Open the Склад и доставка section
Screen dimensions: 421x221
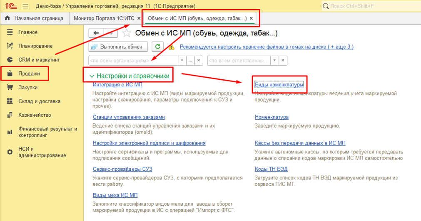pos(40,101)
